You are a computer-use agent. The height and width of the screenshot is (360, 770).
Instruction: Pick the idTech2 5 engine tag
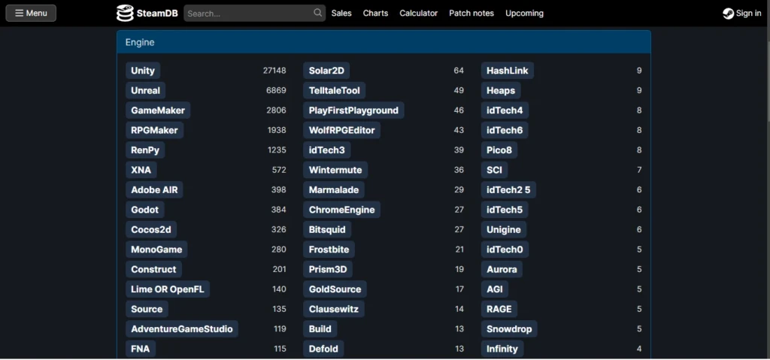pyautogui.click(x=509, y=189)
